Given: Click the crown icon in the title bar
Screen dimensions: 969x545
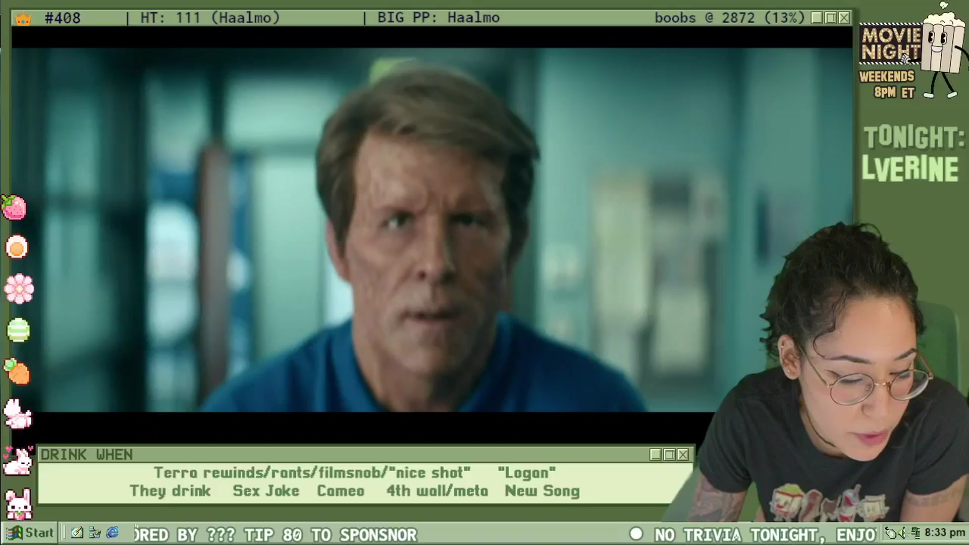Looking at the screenshot, I should click(x=23, y=19).
